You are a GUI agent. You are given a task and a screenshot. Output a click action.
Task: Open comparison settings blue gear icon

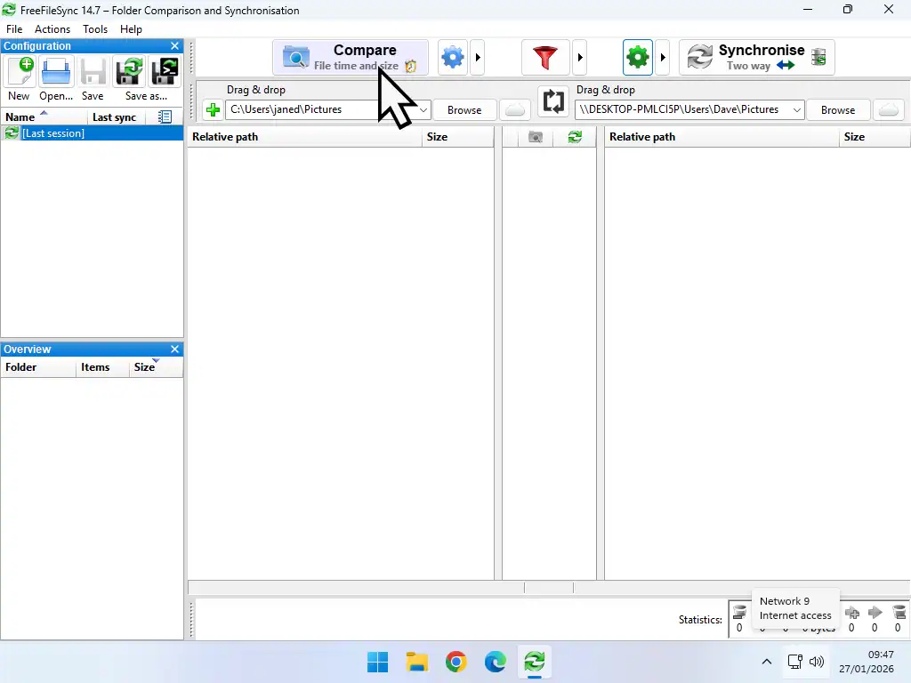pyautogui.click(x=452, y=56)
